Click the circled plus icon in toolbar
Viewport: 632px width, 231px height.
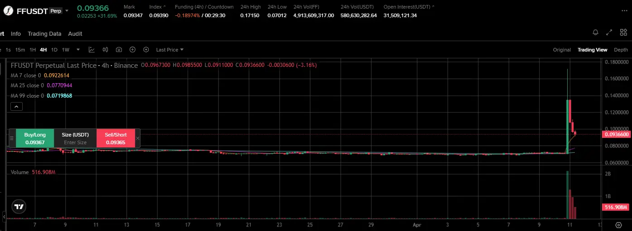click(132, 50)
